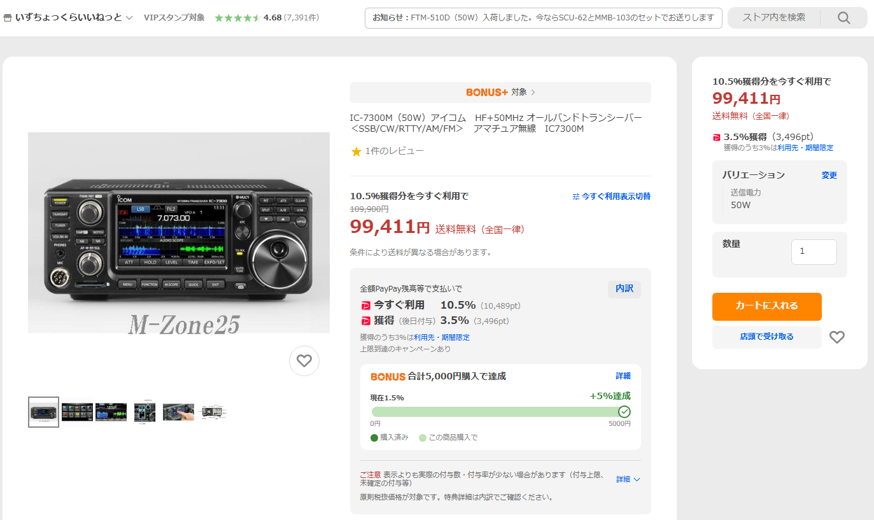
Task: Click the この商品購入で legend item
Action: (448, 437)
